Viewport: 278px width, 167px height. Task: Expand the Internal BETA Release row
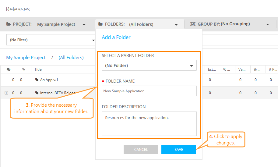coord(6,93)
